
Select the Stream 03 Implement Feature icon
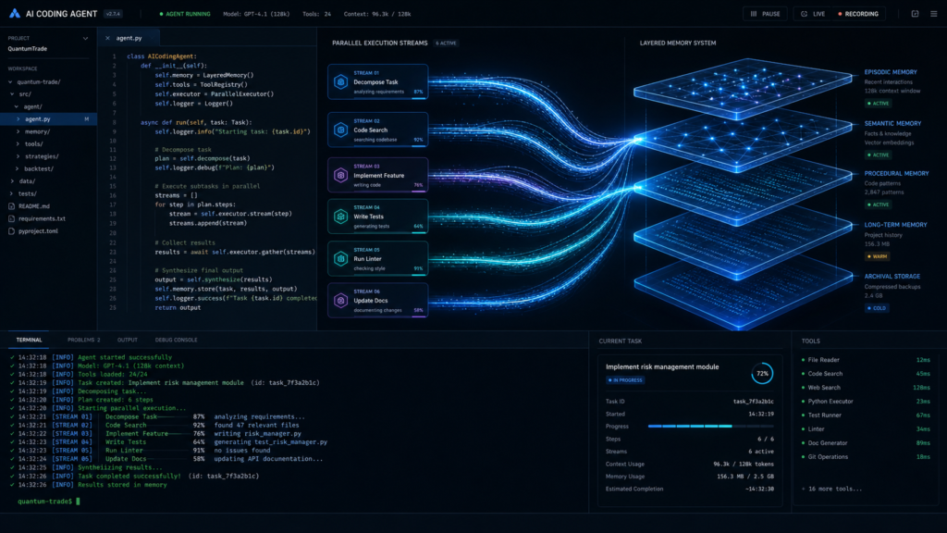coord(340,175)
